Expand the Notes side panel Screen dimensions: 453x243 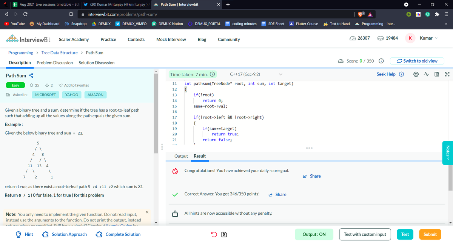[448, 152]
